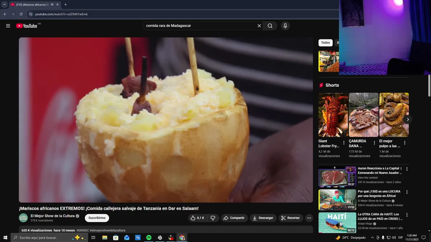The image size is (431, 242).
Task: Click the Here the context channel name
Action: tap(368, 178)
